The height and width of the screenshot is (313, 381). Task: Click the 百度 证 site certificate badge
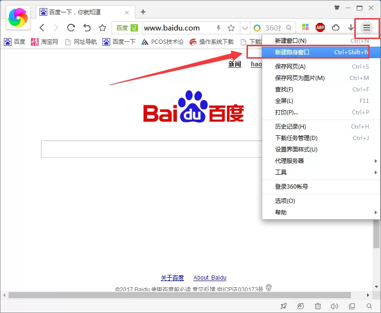pos(127,28)
